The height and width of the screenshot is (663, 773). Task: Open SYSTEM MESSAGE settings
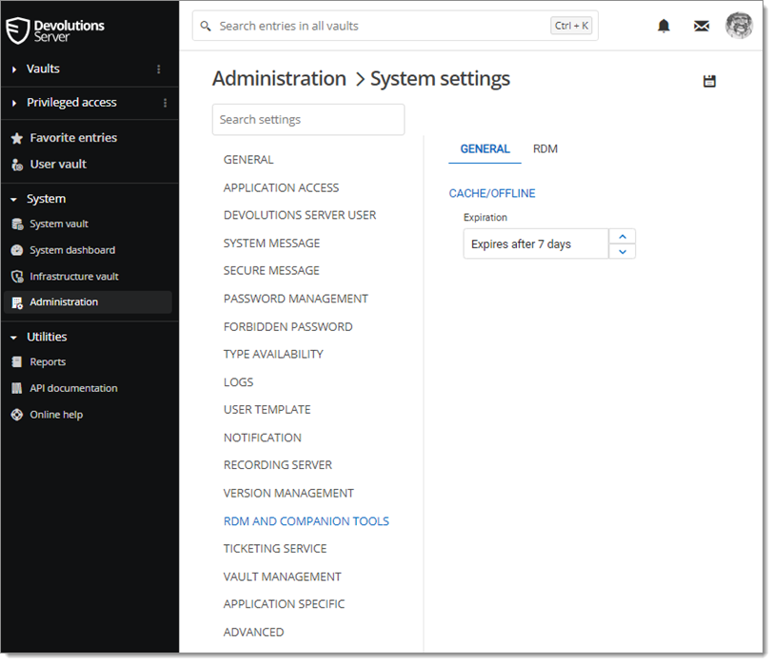click(271, 244)
